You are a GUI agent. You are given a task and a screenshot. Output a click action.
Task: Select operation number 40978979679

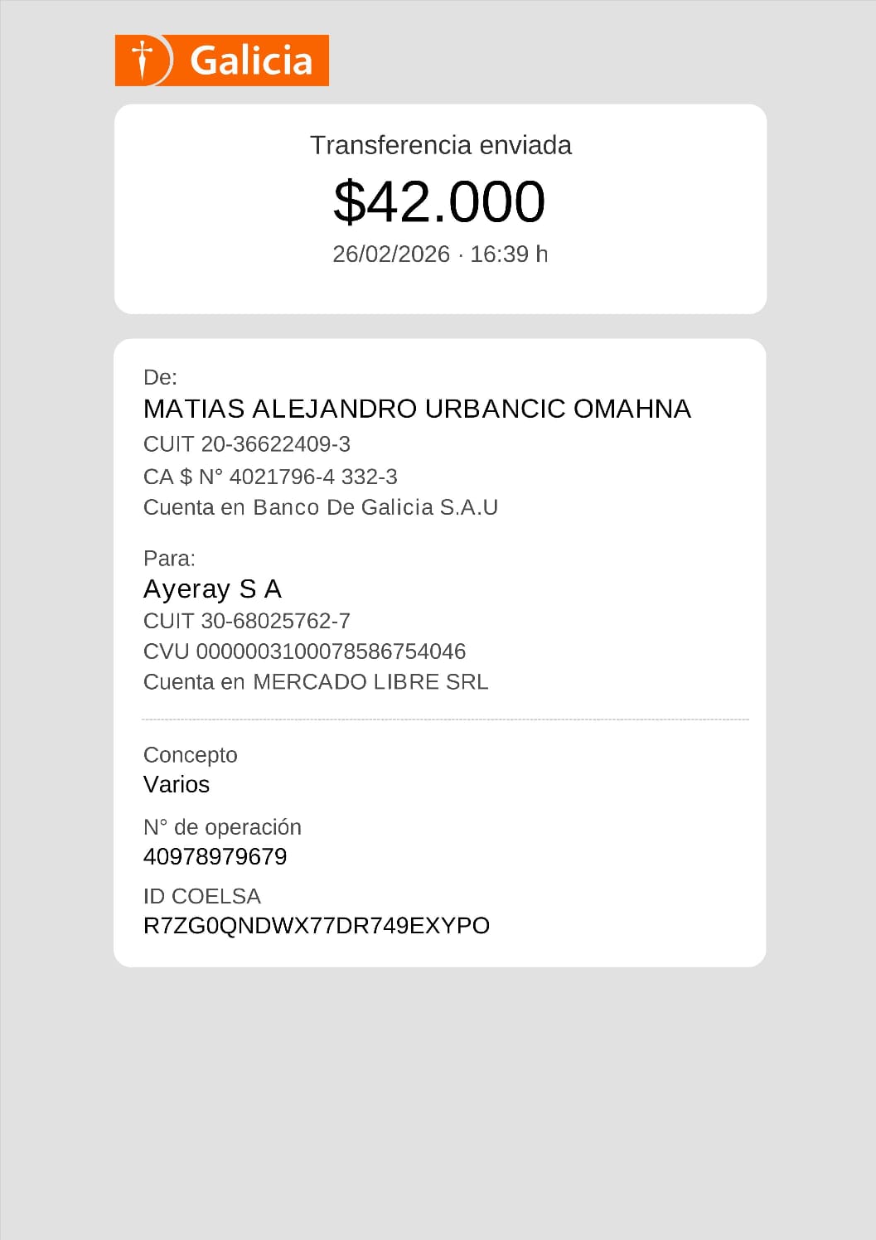(x=215, y=856)
